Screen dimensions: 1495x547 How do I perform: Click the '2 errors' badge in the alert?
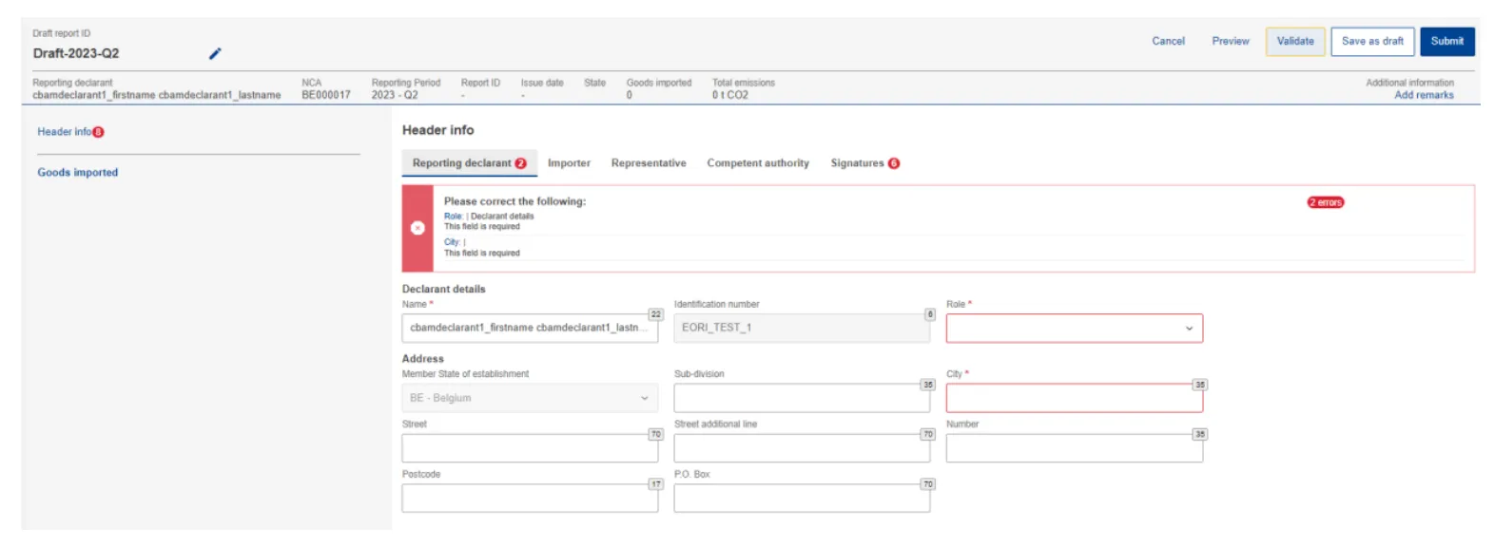pyautogui.click(x=1326, y=202)
